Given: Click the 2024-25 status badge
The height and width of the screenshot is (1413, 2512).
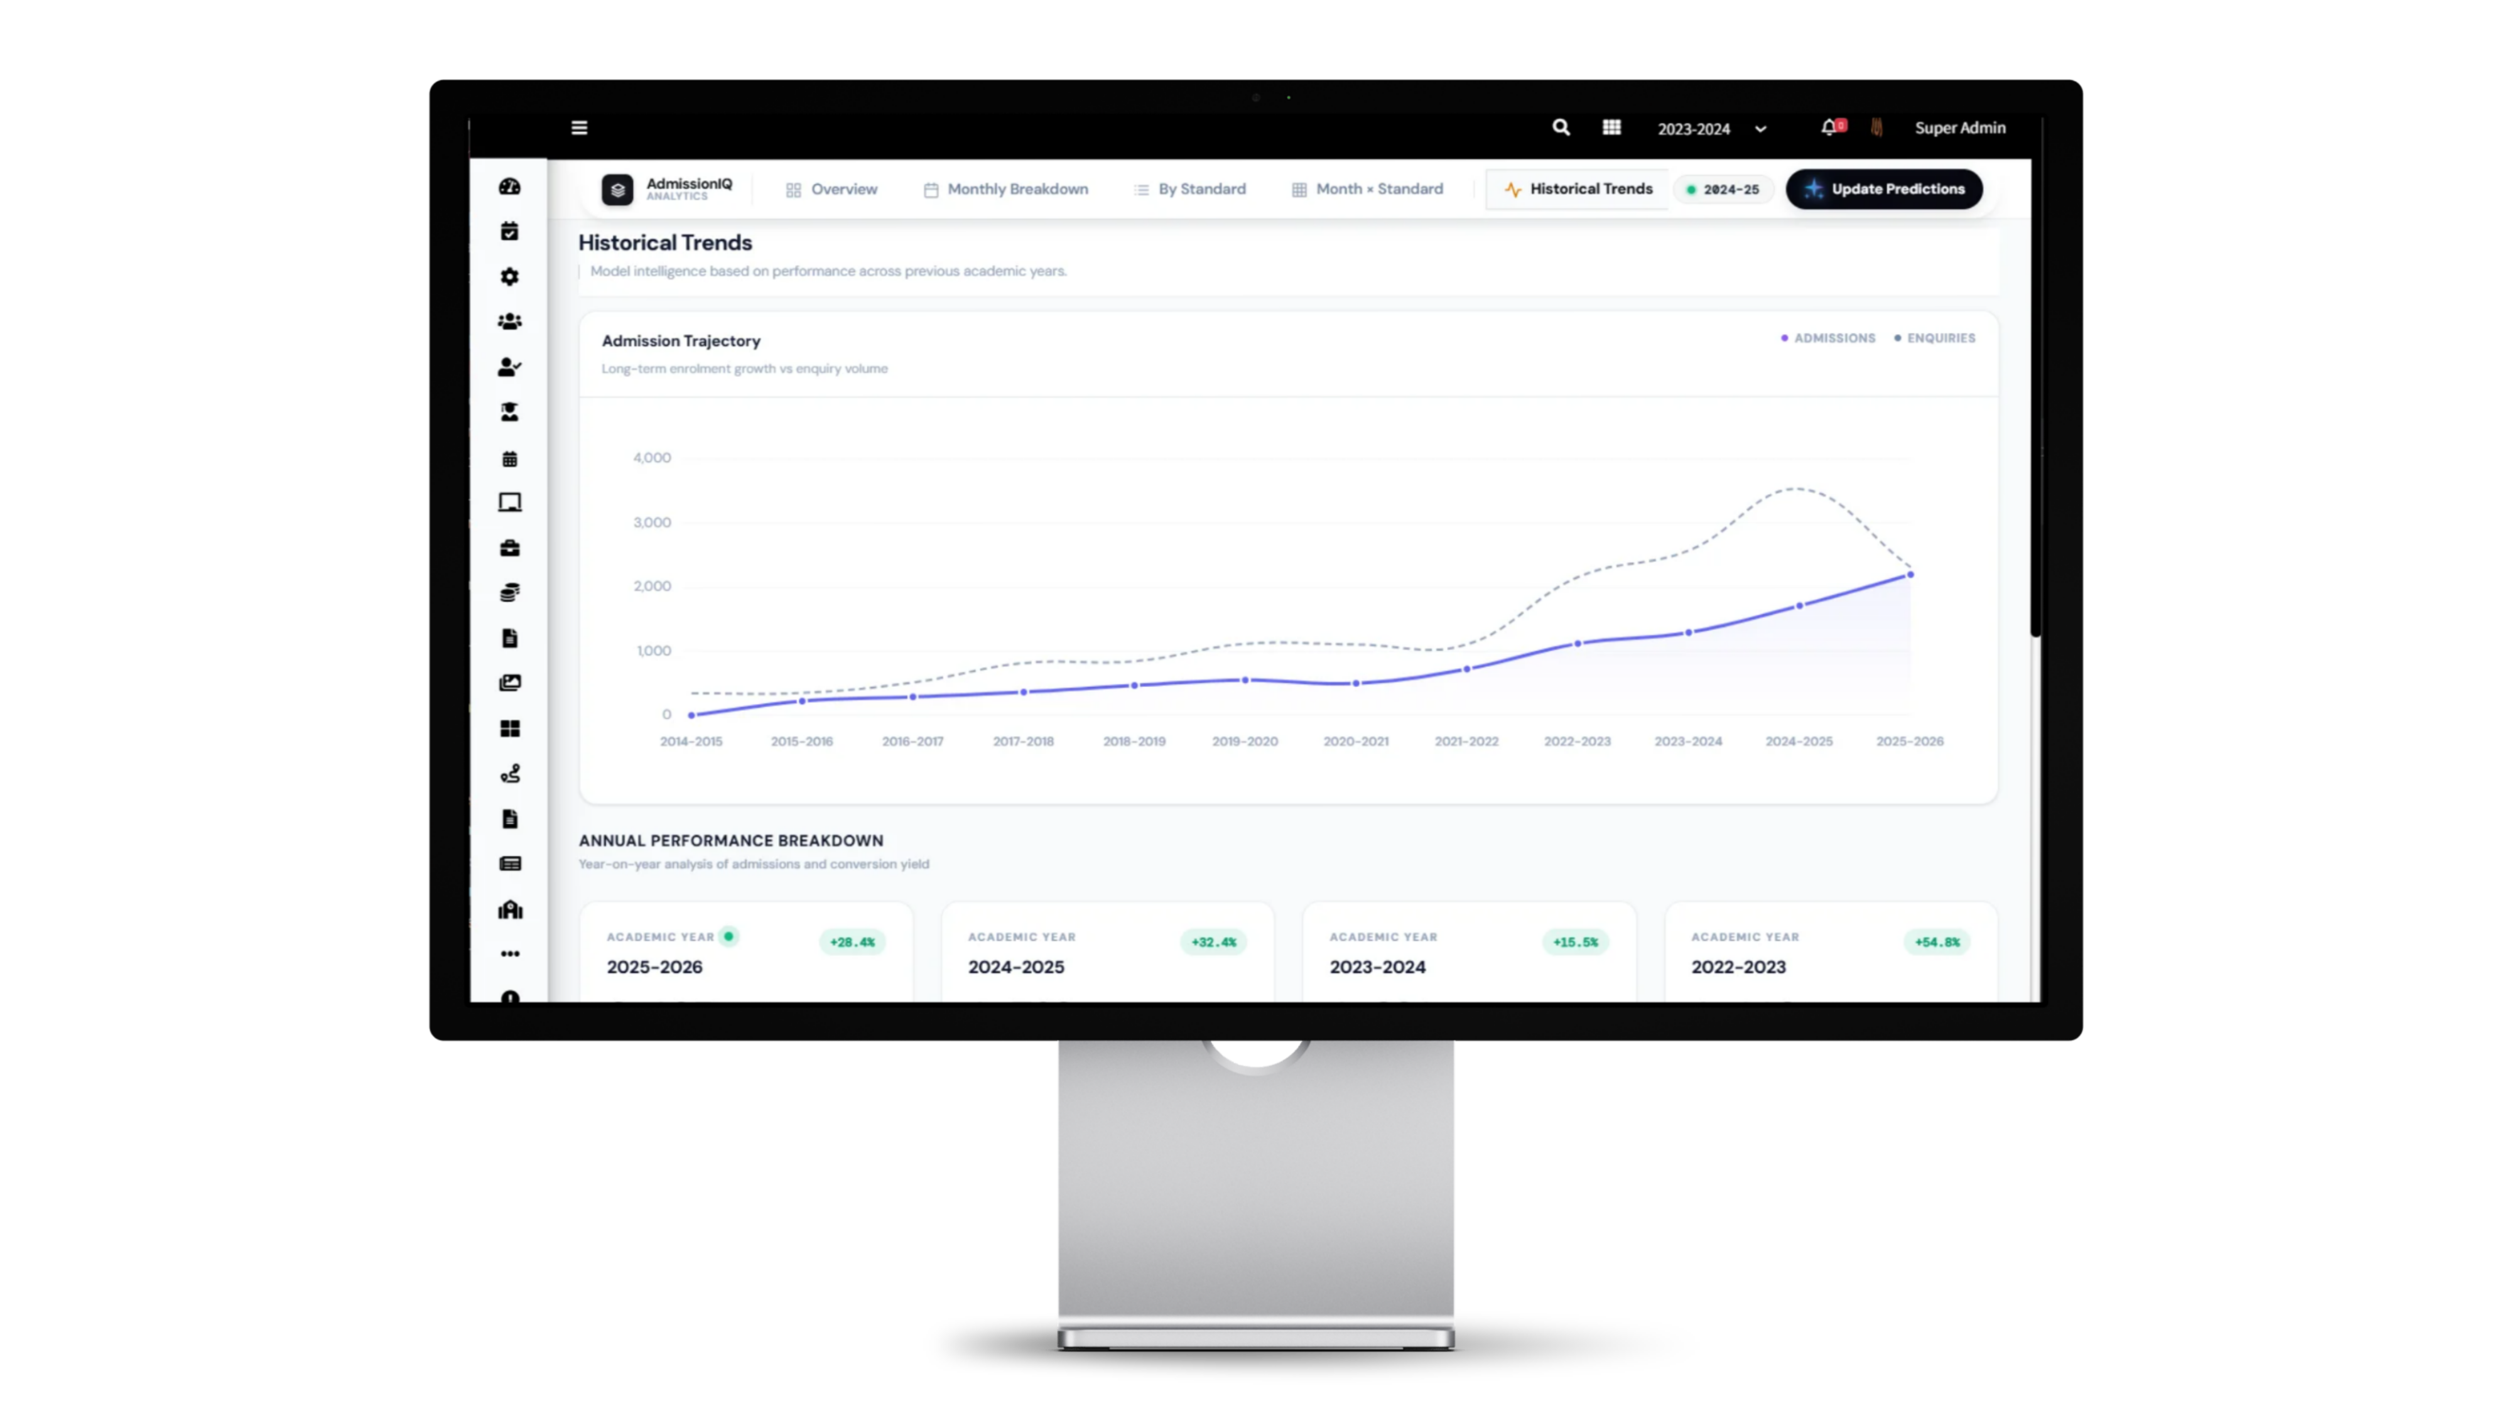Looking at the screenshot, I should click(x=1723, y=190).
